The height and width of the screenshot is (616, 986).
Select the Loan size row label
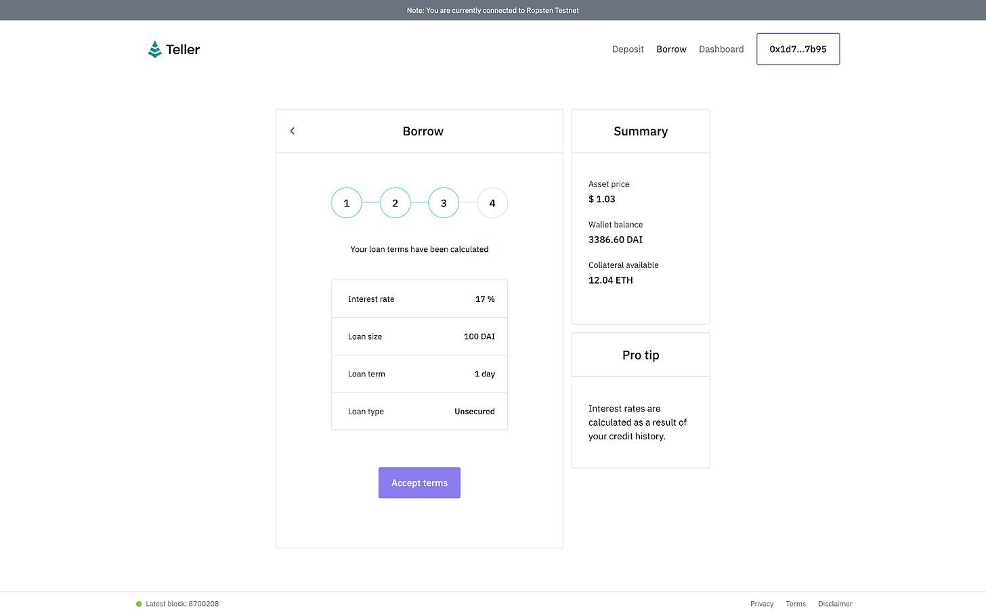click(365, 336)
